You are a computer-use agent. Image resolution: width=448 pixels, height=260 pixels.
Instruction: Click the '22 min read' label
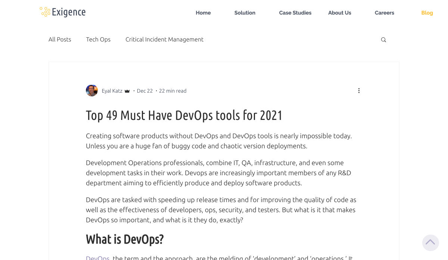[173, 91]
